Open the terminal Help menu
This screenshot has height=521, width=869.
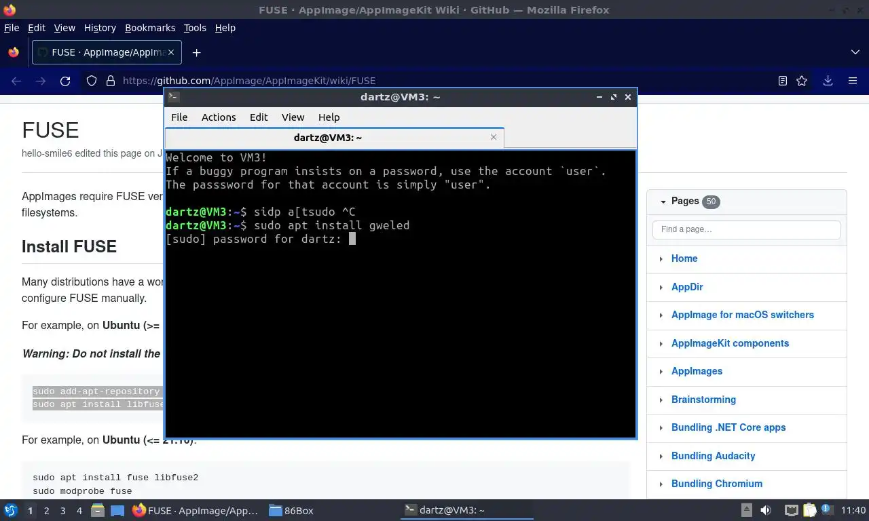[329, 117]
